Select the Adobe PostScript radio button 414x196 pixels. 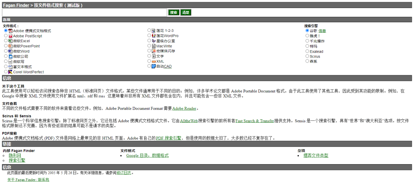click(x=6, y=36)
